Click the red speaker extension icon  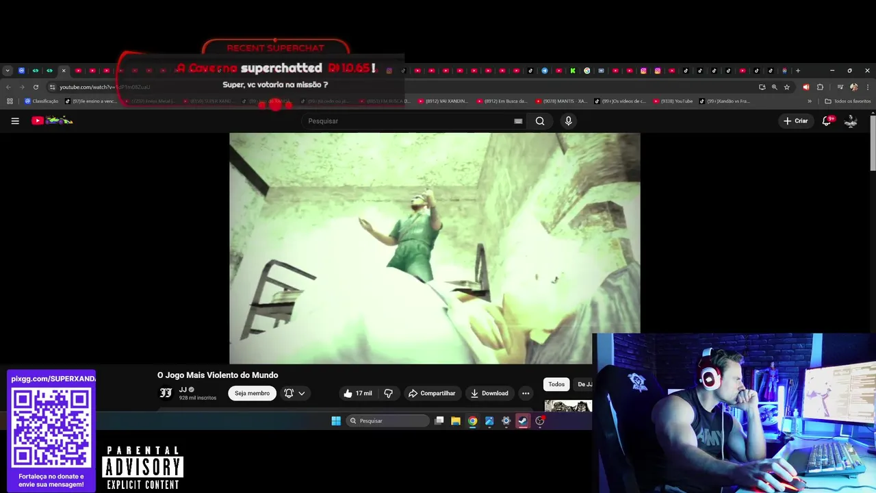[806, 87]
